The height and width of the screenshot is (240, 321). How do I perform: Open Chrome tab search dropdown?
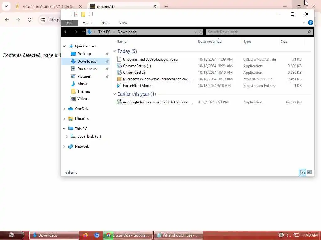point(6,6)
